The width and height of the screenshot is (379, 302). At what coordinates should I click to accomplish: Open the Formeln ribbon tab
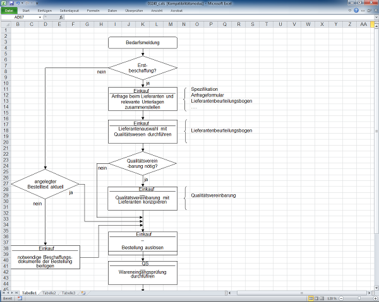tap(93, 11)
